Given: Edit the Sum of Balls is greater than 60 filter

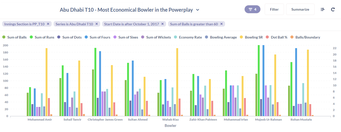Looking at the screenshot, I should 194,24.
